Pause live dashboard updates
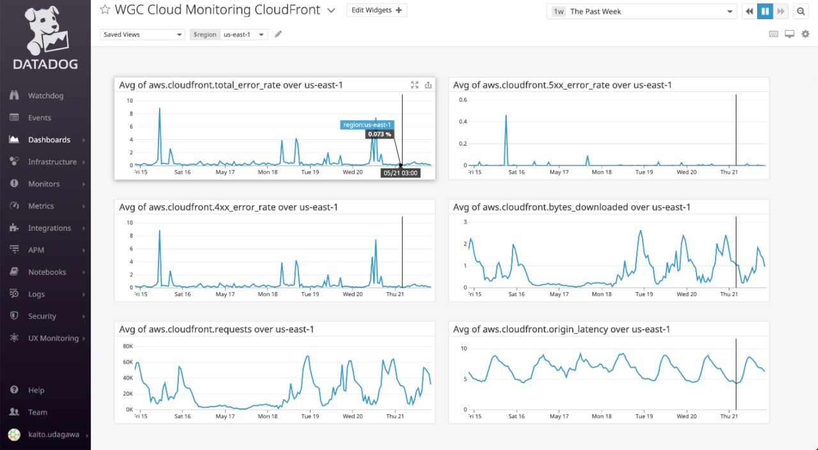Viewport: 818px width, 450px height. (764, 11)
